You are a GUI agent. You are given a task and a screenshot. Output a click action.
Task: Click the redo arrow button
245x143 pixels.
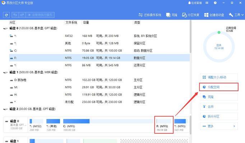point(22,15)
